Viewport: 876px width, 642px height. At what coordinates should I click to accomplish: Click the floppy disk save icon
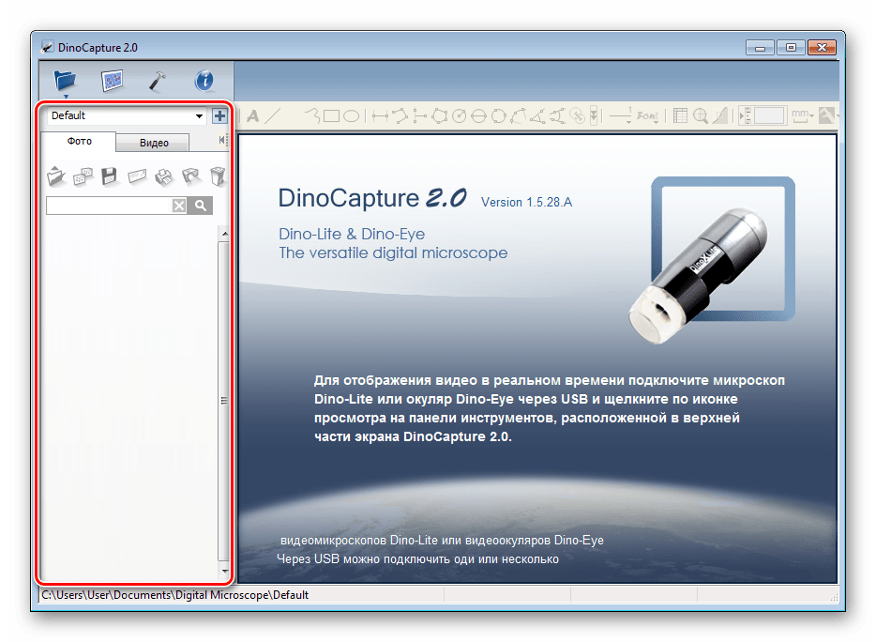(x=110, y=176)
